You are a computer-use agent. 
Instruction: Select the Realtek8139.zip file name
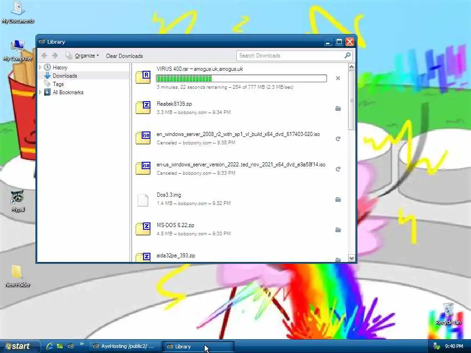coord(174,104)
